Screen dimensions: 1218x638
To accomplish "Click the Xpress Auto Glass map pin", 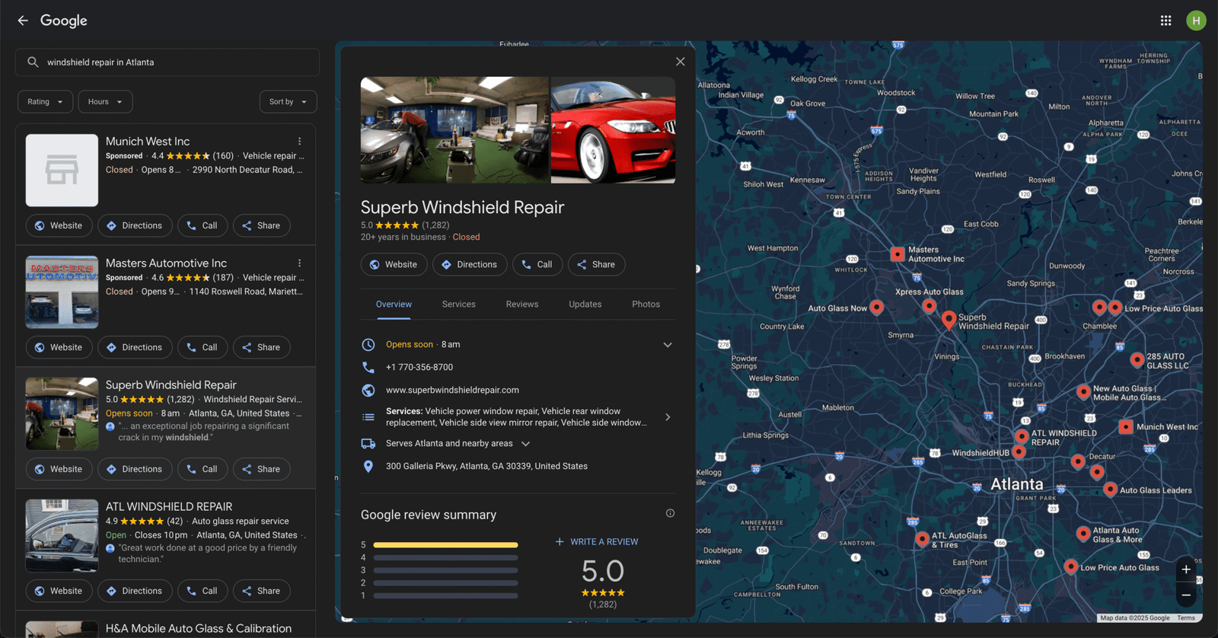I will pos(929,306).
